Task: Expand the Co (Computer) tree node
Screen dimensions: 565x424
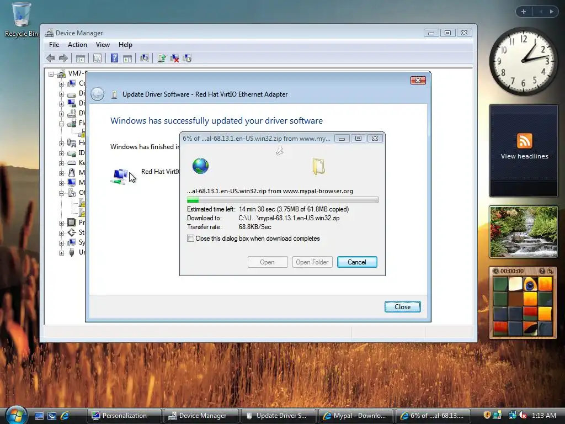Action: pos(61,84)
